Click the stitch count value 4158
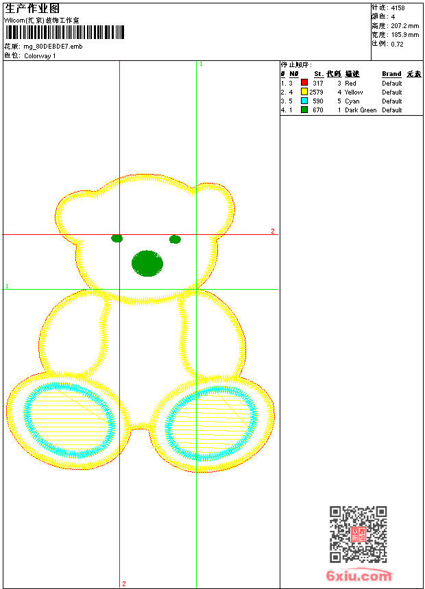 point(398,8)
